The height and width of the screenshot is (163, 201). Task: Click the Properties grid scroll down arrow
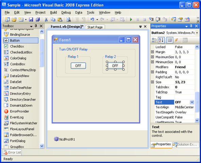pos(197,120)
